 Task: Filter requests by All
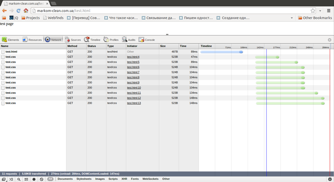[x=50, y=179]
